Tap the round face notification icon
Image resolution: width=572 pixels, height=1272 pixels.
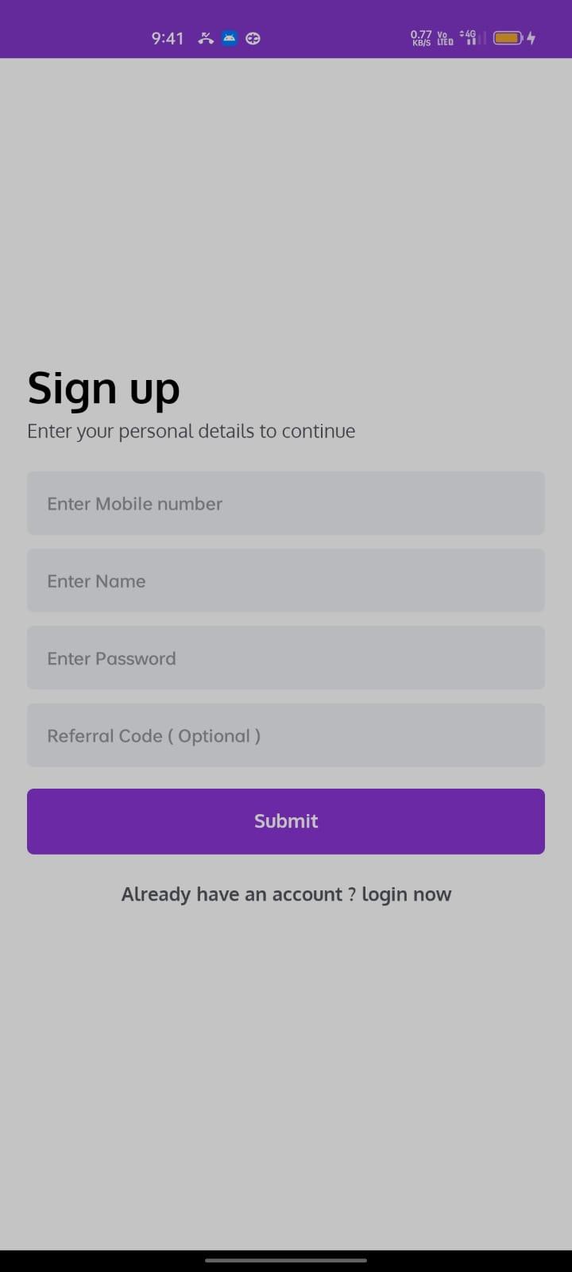tap(253, 38)
